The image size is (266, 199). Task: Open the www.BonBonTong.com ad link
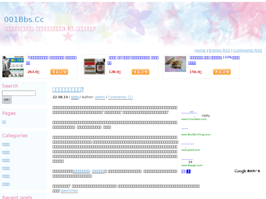(x=196, y=135)
